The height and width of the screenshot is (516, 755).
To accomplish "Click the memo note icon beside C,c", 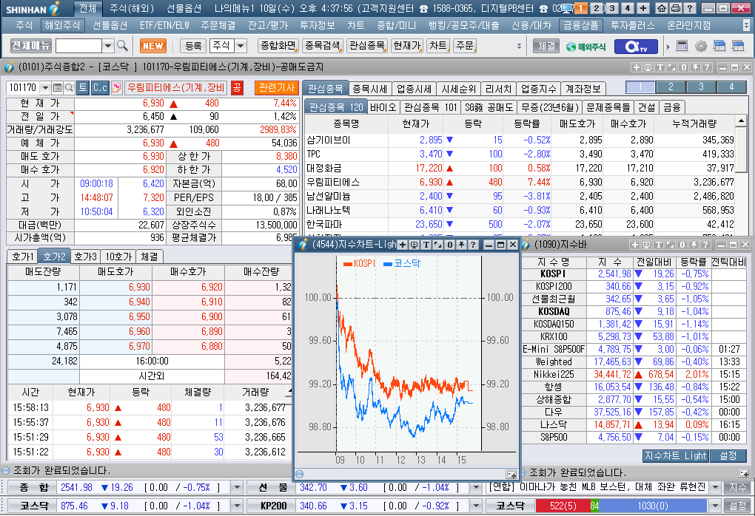I will coord(116,87).
